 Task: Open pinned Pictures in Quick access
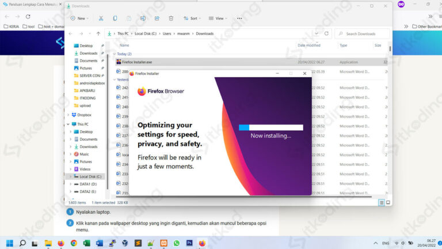[86, 69]
